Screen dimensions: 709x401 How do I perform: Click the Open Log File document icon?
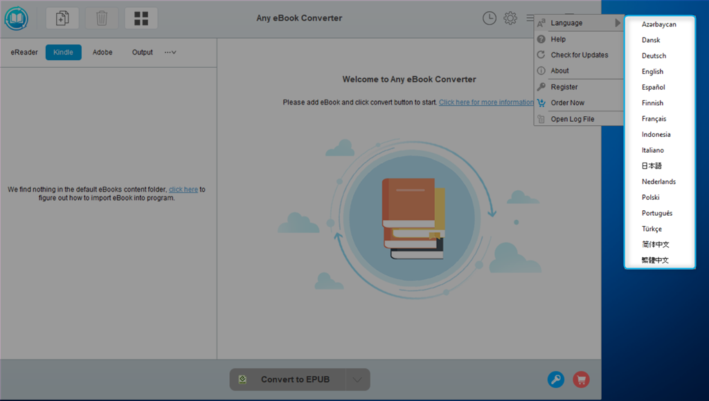(x=541, y=119)
